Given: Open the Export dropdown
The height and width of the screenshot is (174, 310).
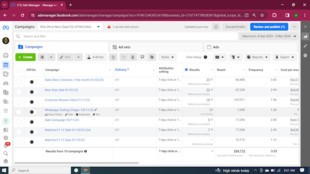Looking at the screenshot, I should [284, 57].
